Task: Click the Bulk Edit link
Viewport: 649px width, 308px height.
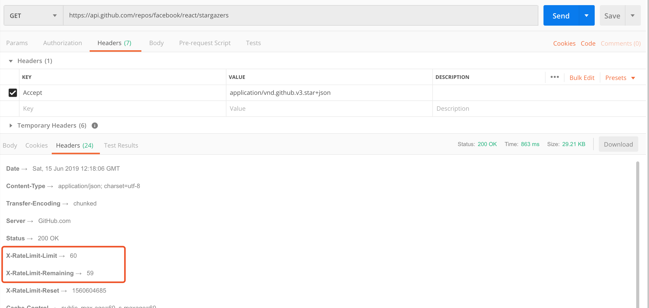Action: click(582, 77)
